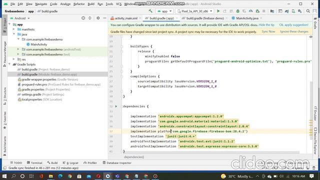Open Device File Explorer side tab
320x180 pixels.
315,140
